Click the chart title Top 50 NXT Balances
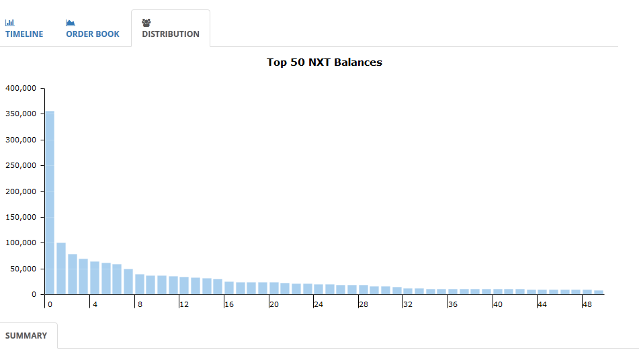Viewport: 639px width, 352px height. click(x=325, y=62)
